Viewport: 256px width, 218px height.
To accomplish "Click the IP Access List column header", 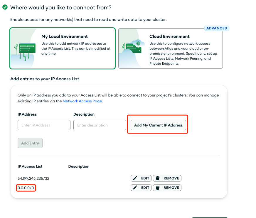I will tap(30, 167).
